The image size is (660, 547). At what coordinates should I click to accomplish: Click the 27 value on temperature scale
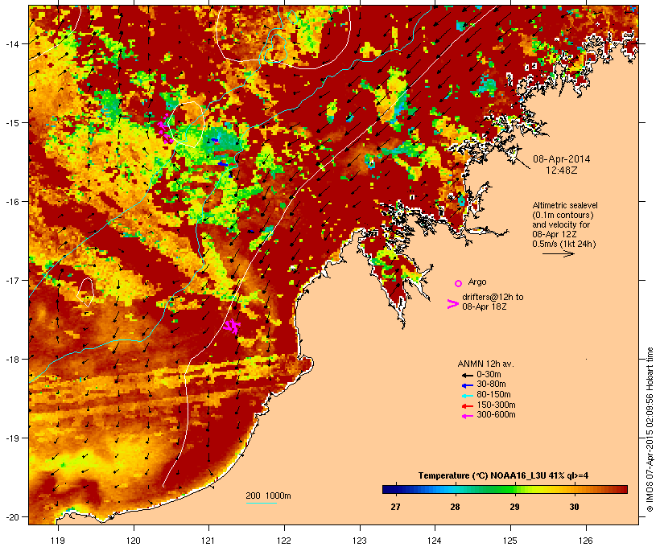(x=395, y=507)
